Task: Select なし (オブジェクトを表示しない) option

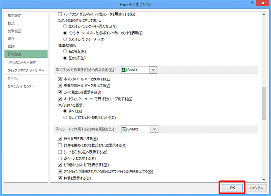Action: click(x=65, y=118)
